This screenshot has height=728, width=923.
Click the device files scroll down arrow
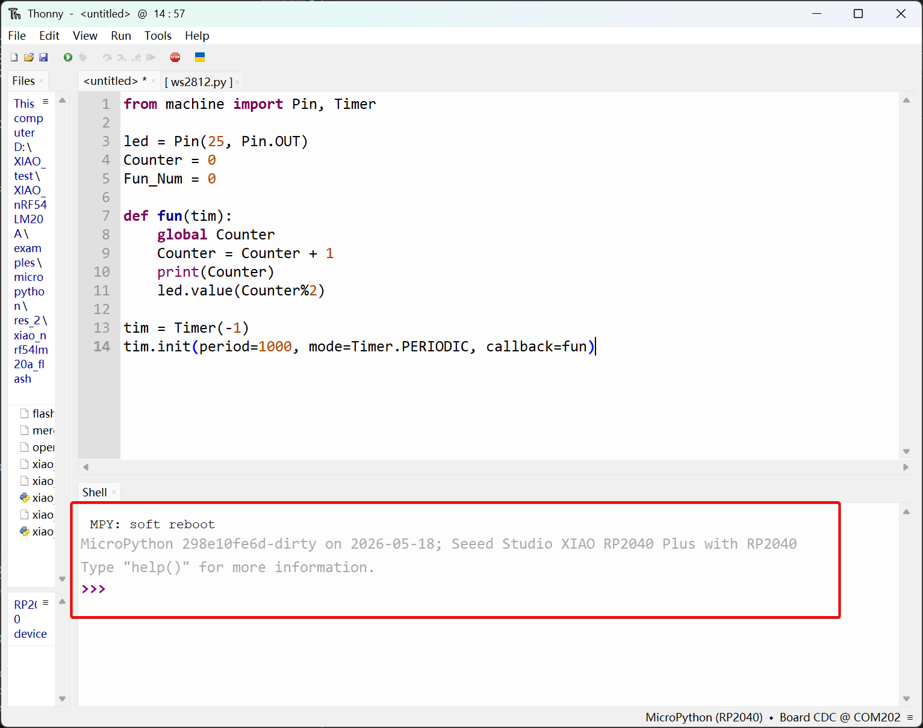[62, 699]
